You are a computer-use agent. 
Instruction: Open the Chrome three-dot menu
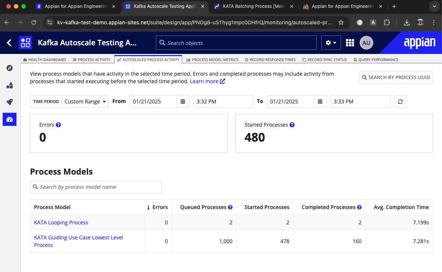[434, 22]
